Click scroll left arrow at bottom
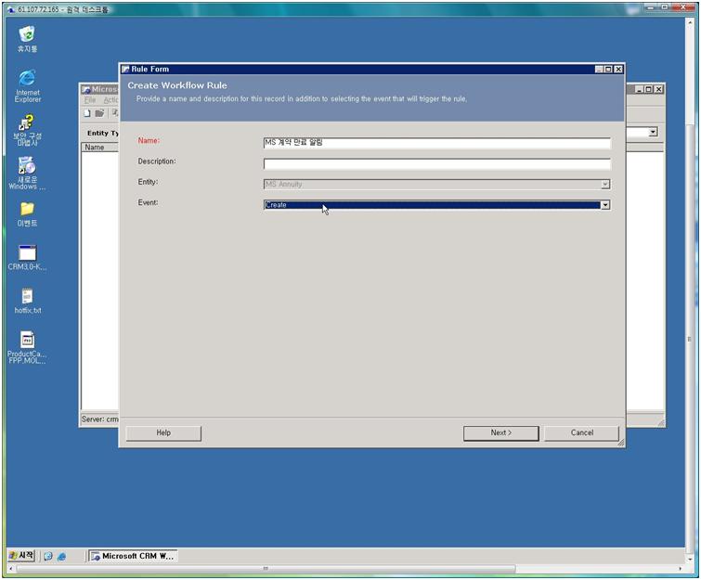 tap(11, 569)
